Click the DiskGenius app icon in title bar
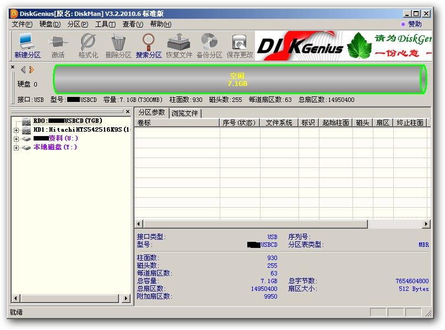 point(14,13)
